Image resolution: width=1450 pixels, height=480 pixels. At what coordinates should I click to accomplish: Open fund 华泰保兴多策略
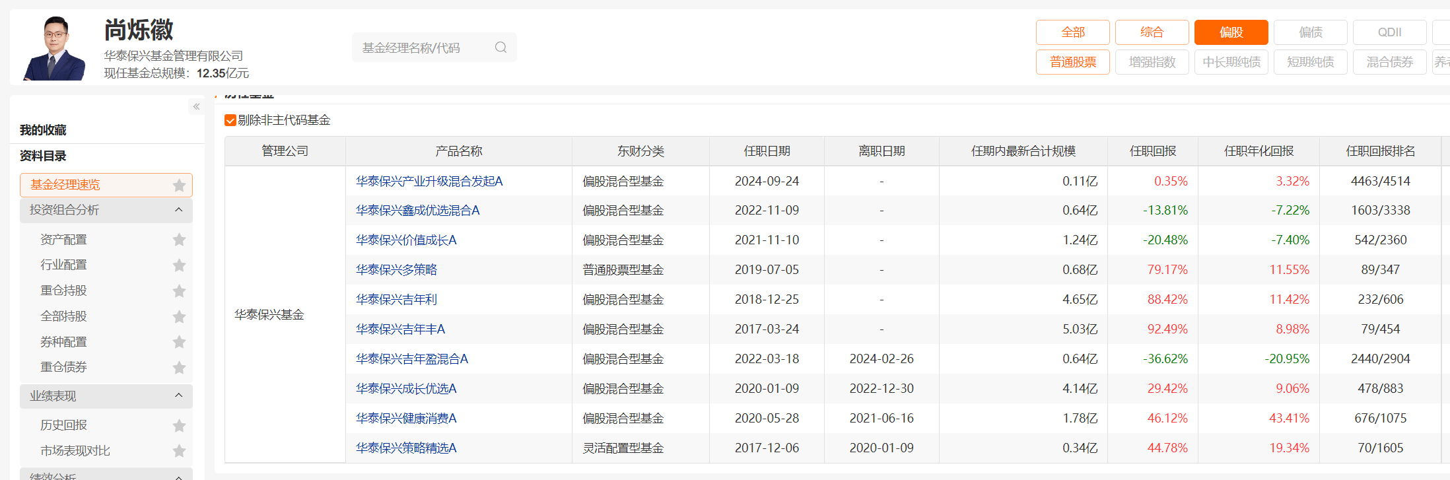(x=396, y=270)
